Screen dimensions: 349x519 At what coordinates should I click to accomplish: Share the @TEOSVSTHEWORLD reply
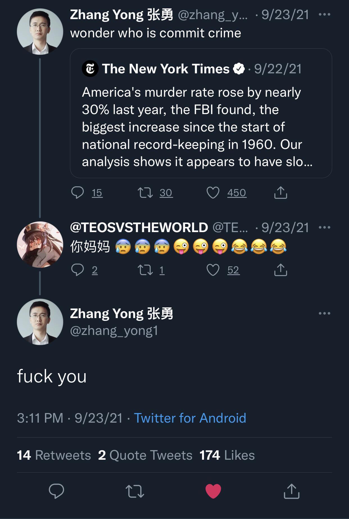(280, 270)
